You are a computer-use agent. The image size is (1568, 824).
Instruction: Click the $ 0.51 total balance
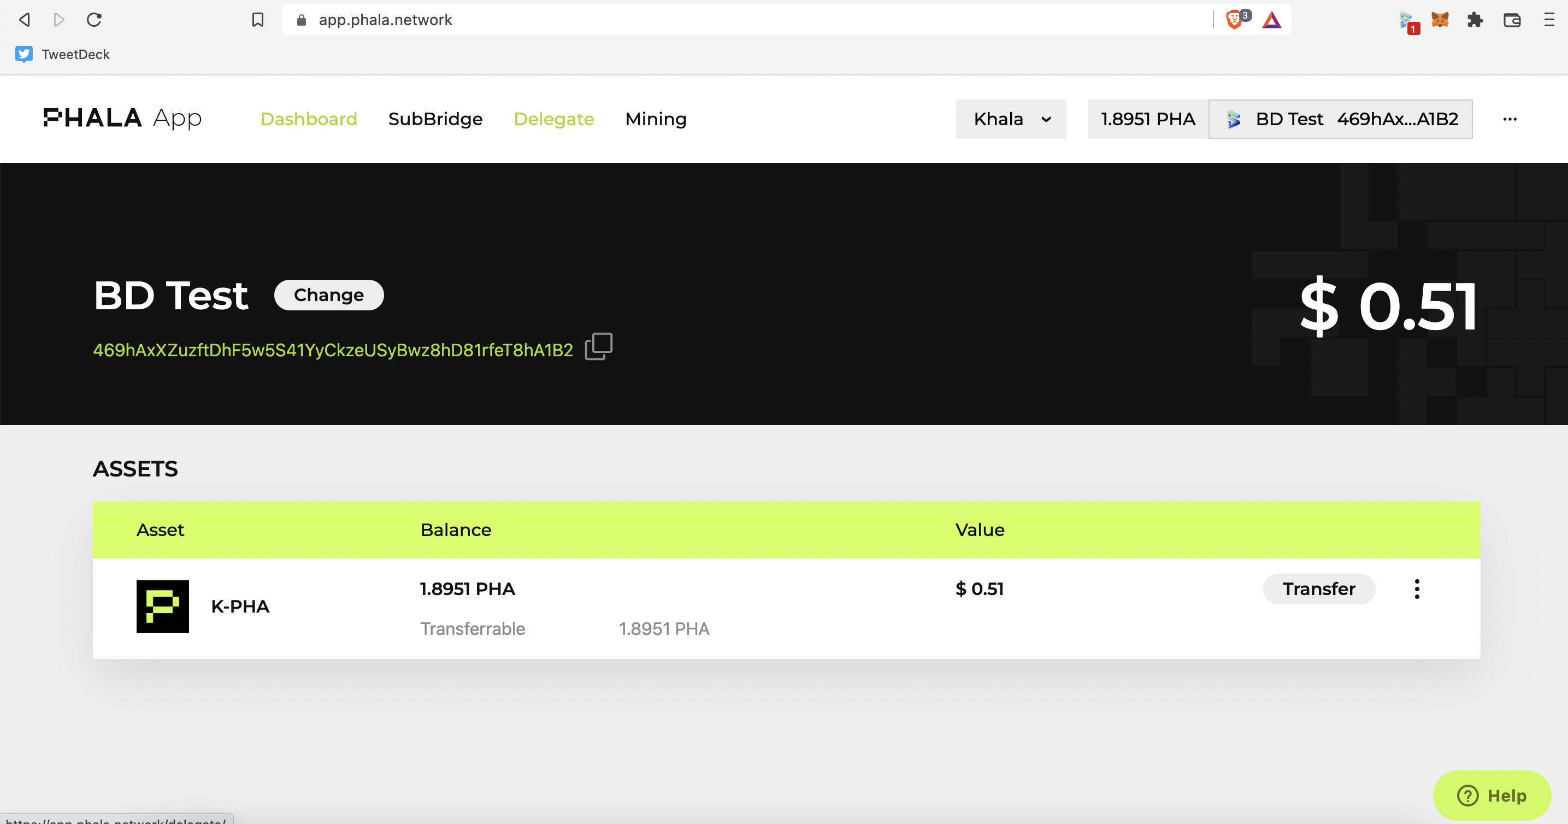(x=1388, y=306)
